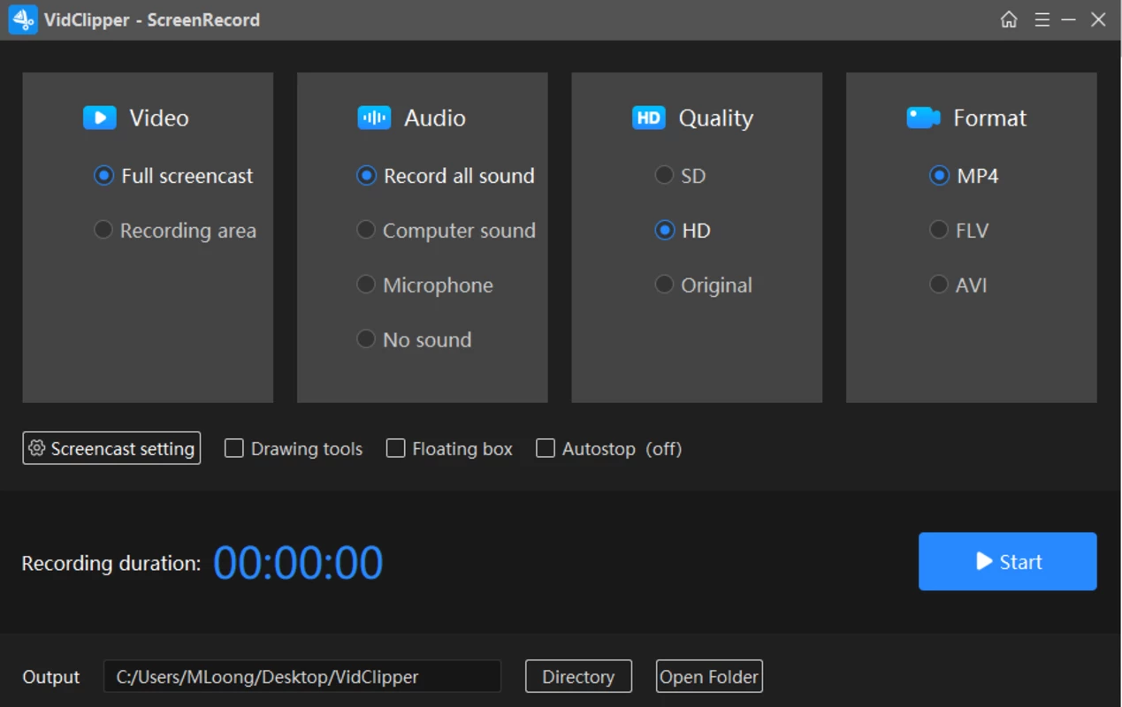The image size is (1122, 707).
Task: Click the VidClipper app logo icon
Action: (23, 19)
